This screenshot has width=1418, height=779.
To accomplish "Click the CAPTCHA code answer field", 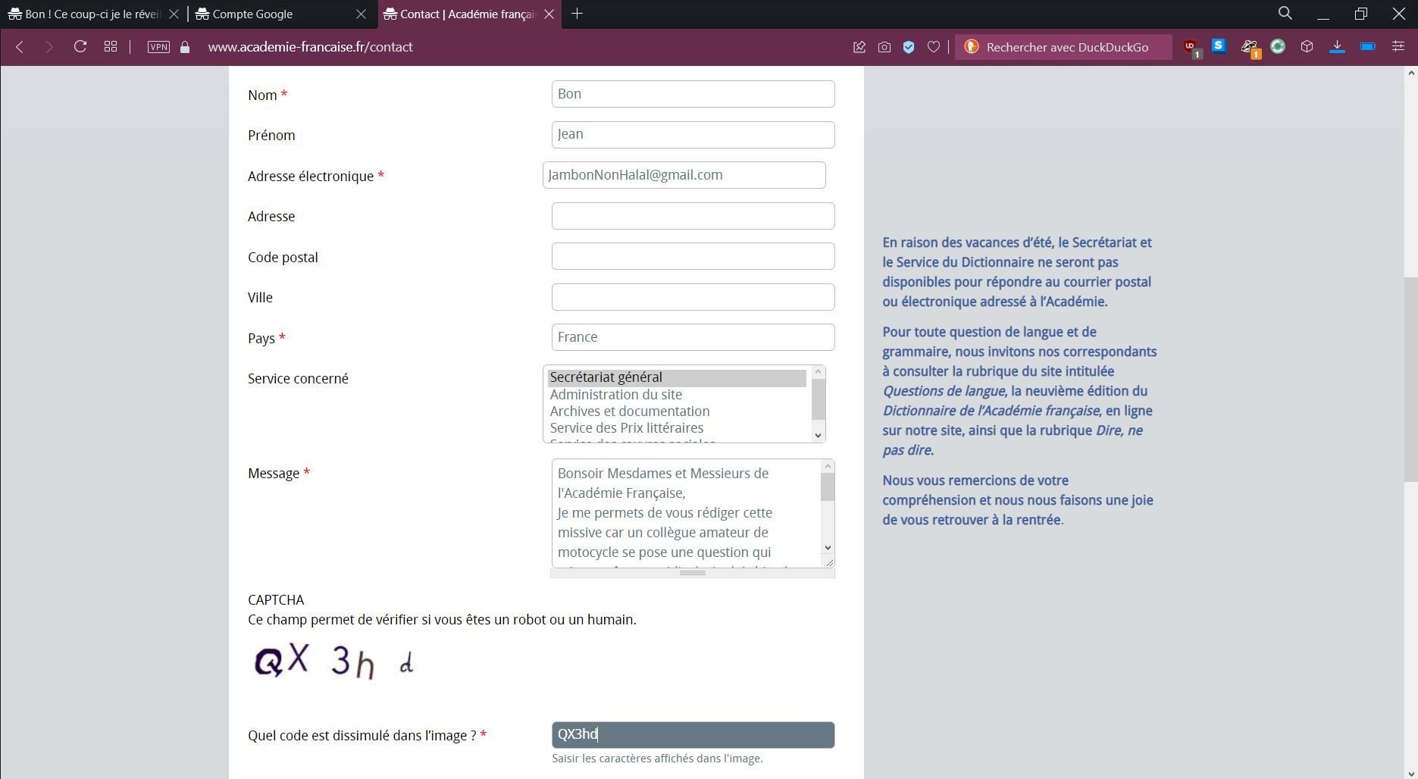I will [x=693, y=735].
